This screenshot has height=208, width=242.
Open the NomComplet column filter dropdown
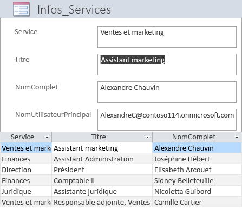[x=237, y=137]
